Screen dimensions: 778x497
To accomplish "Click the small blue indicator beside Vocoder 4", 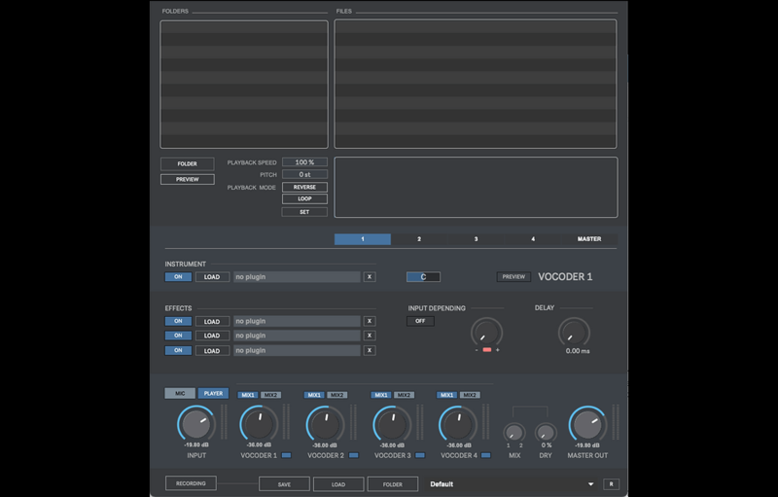I will [485, 455].
